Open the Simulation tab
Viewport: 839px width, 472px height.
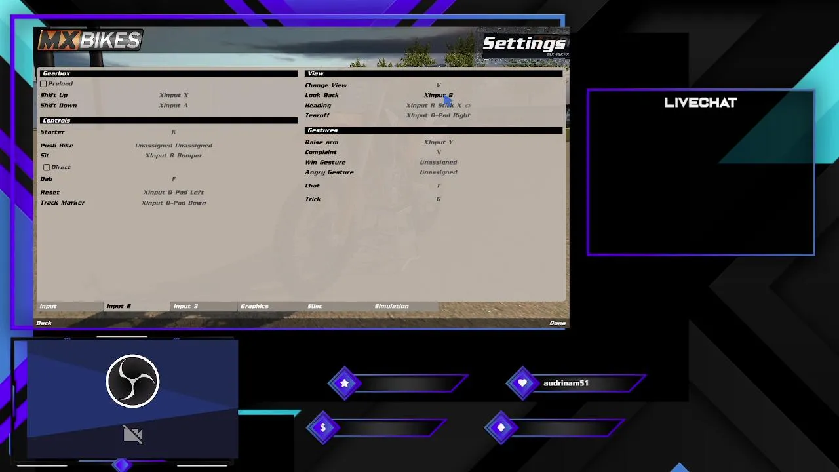click(405, 306)
